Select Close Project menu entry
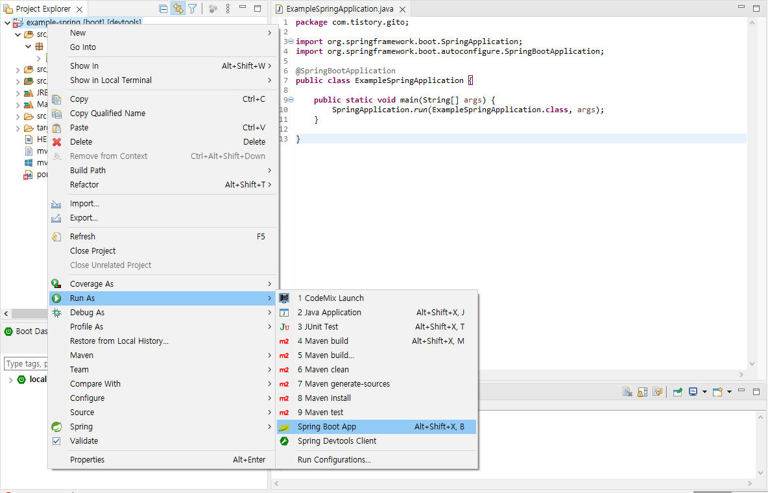This screenshot has width=768, height=493. (x=163, y=251)
